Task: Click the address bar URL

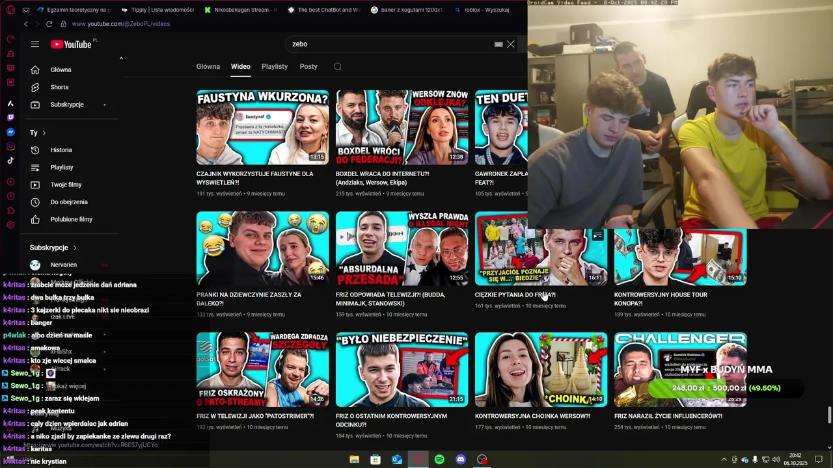Action: tap(121, 24)
